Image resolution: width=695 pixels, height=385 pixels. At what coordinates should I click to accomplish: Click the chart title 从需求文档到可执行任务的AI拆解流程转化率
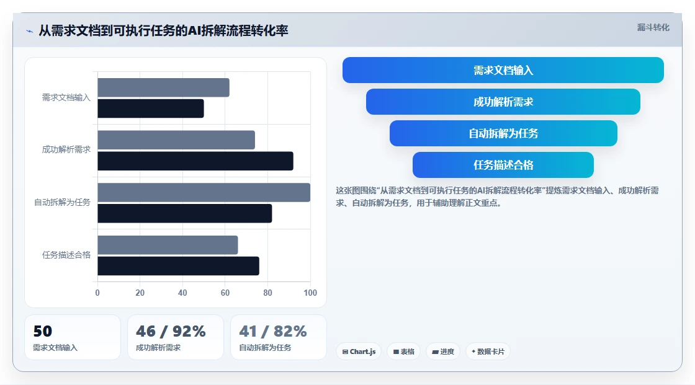[164, 30]
